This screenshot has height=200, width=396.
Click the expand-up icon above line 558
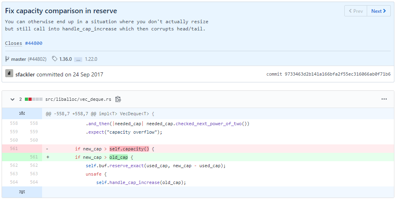coord(22,114)
